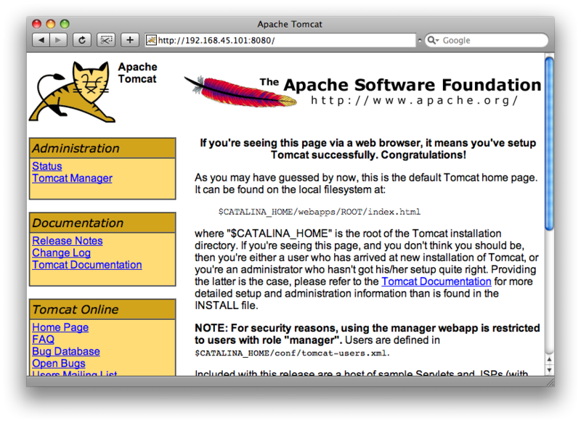The image size is (581, 423).
Task: Open the Change Log link
Action: pyautogui.click(x=62, y=252)
